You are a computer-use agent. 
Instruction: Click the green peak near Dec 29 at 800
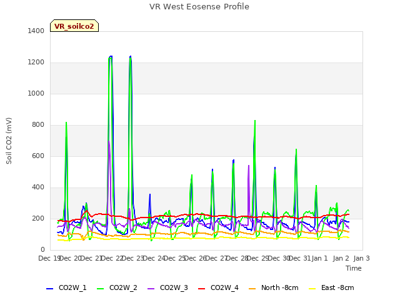click(255, 121)
